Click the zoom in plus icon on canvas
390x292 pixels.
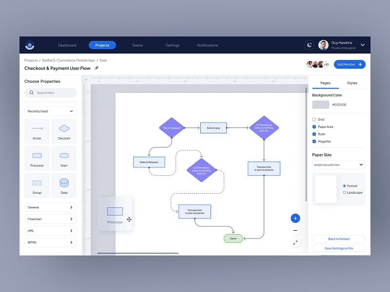[x=295, y=218]
